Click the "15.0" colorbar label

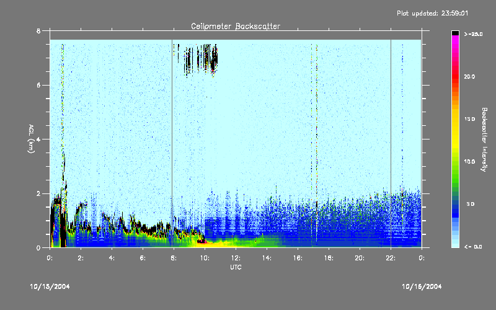click(x=469, y=119)
